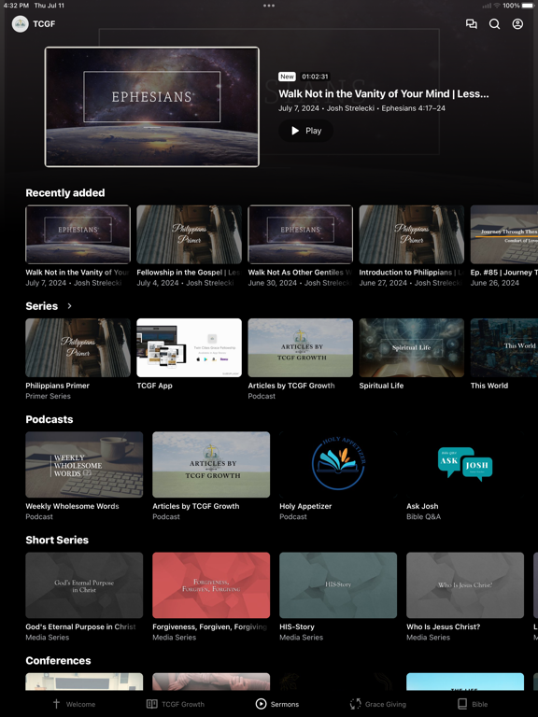
Task: Tap the Conferences heading
Action: [58, 661]
